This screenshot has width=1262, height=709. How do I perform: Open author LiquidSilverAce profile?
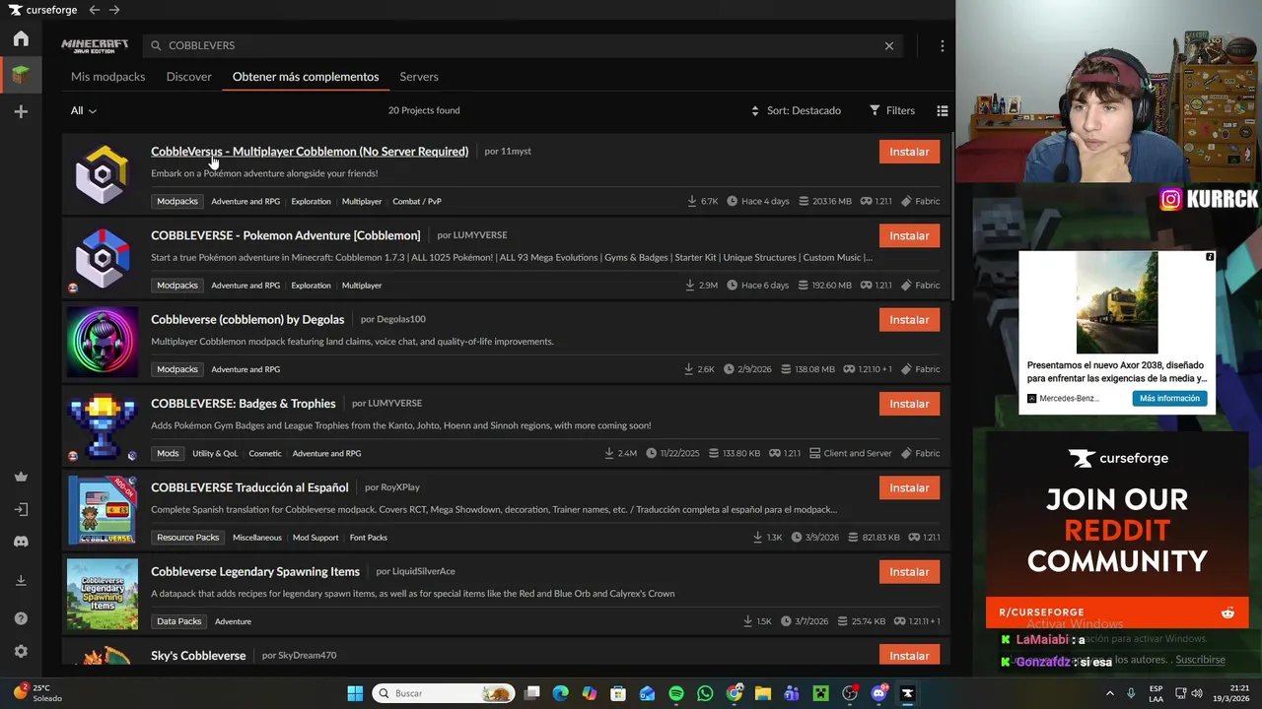pos(423,571)
